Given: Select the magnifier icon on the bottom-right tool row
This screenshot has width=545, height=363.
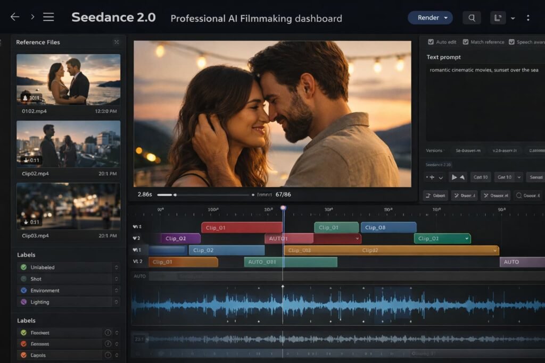Looking at the screenshot, I should pos(519,196).
